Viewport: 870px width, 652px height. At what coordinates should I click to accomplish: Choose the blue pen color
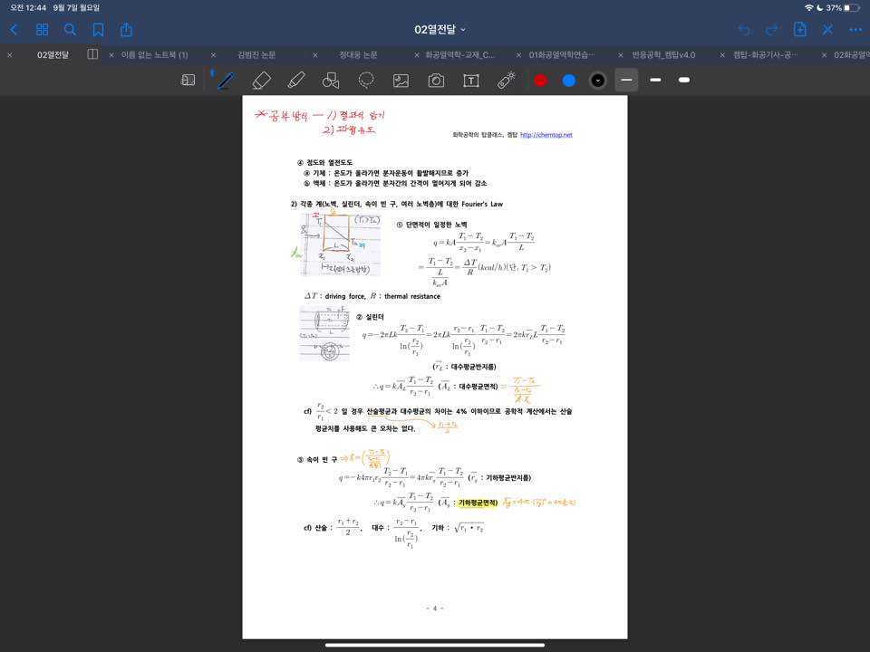click(569, 81)
